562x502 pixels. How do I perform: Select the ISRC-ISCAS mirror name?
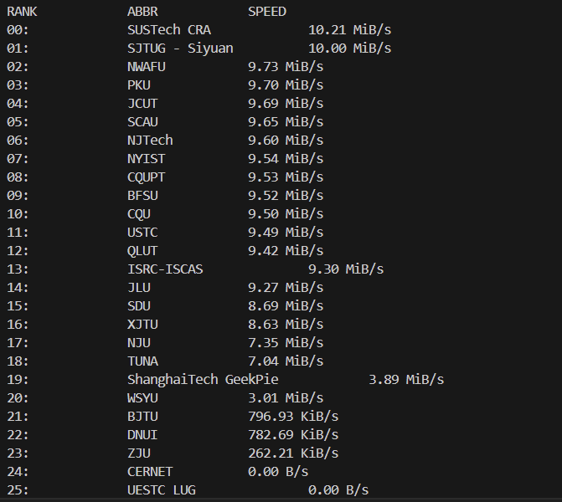tap(165, 269)
